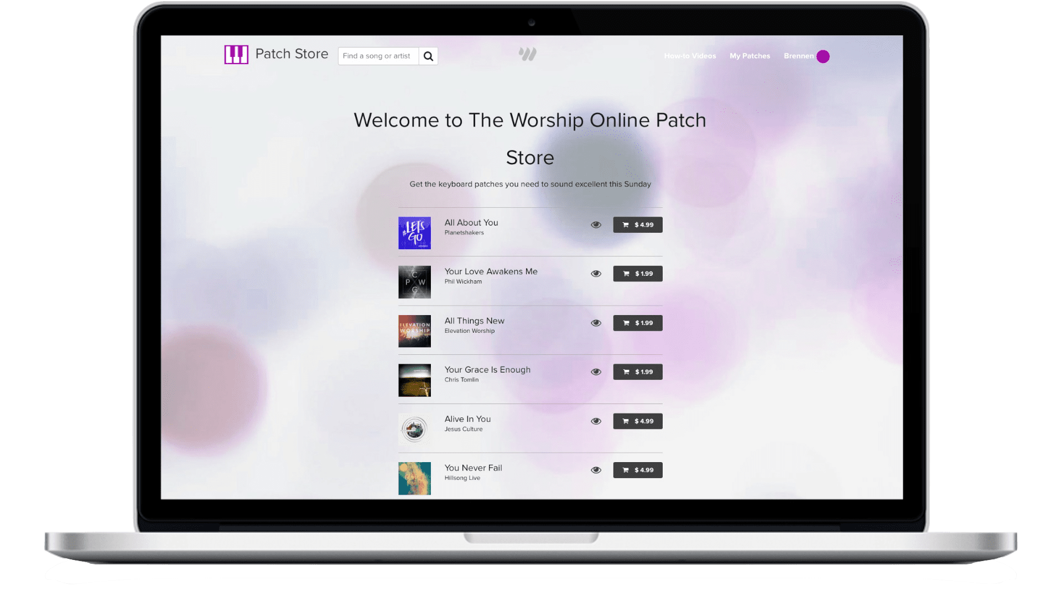Screen dimensions: 1062x597
Task: Click the Phil Wickham artist name
Action: (463, 282)
